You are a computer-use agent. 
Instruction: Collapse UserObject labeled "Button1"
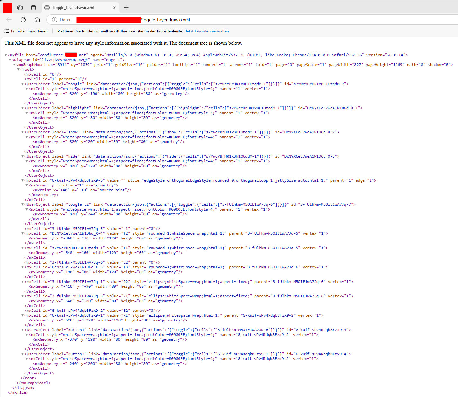click(x=23, y=330)
